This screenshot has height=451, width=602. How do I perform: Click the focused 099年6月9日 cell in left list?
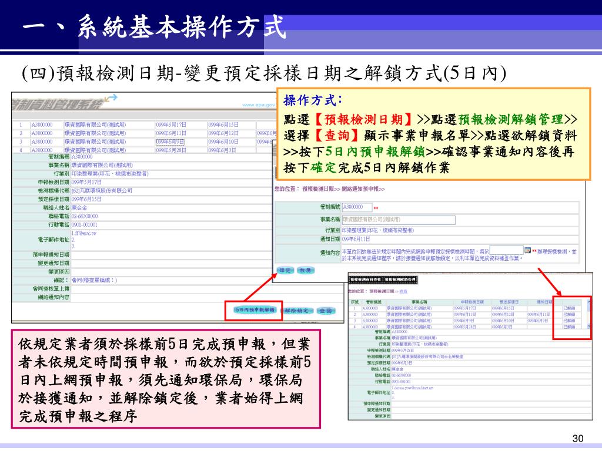(x=170, y=142)
